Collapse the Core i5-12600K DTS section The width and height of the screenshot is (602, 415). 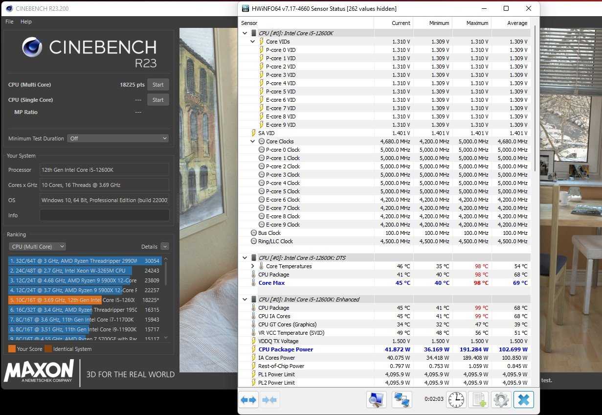click(245, 258)
